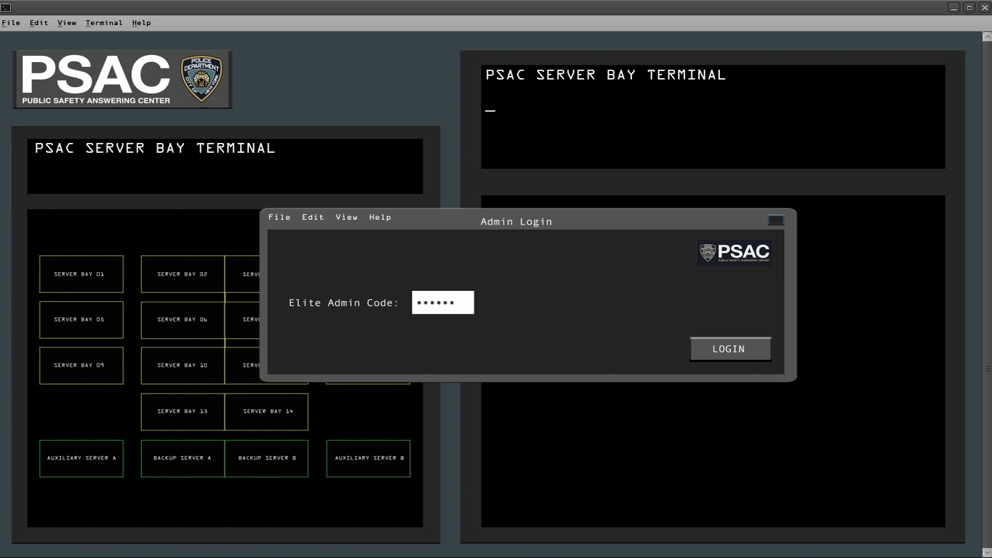Select Backup Server A
This screenshot has width=992, height=558.
182,458
